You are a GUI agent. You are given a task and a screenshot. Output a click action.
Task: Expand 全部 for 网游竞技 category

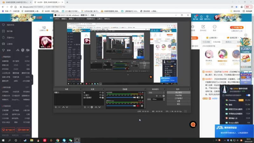27,57
